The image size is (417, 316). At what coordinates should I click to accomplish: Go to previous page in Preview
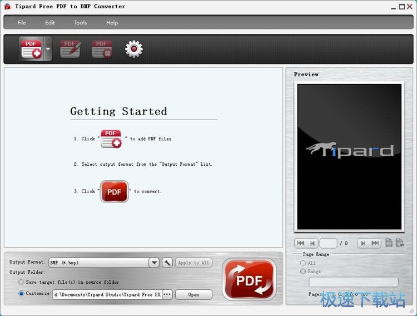pos(312,243)
